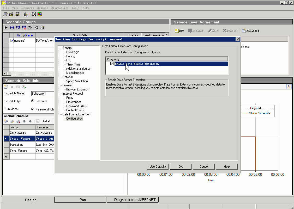The image size is (294, 209).
Task: Click the Open Scenario folder icon
Action: (x=11, y=14)
